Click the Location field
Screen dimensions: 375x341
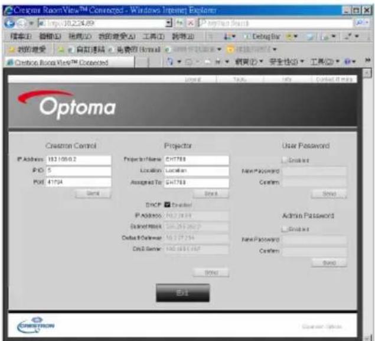[197, 171]
